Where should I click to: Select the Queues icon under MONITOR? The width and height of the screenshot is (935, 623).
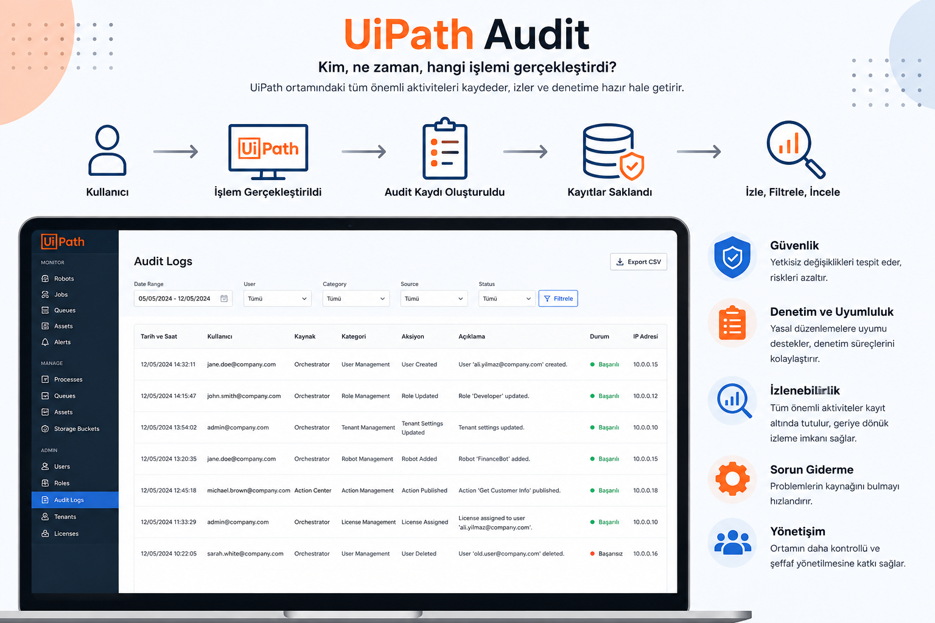45,310
